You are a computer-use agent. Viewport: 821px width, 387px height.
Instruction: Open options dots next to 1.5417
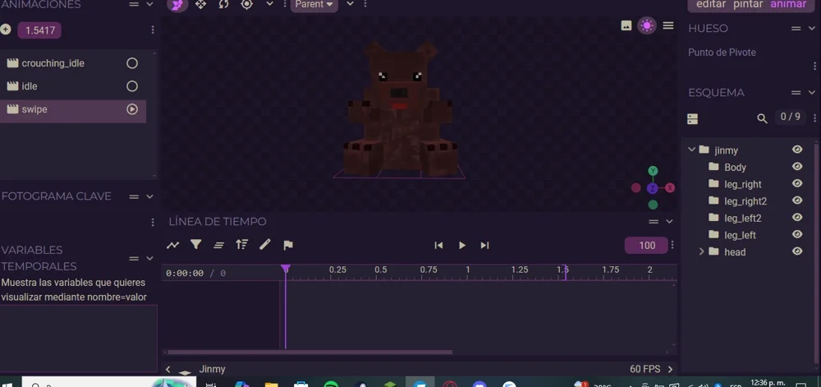[153, 30]
